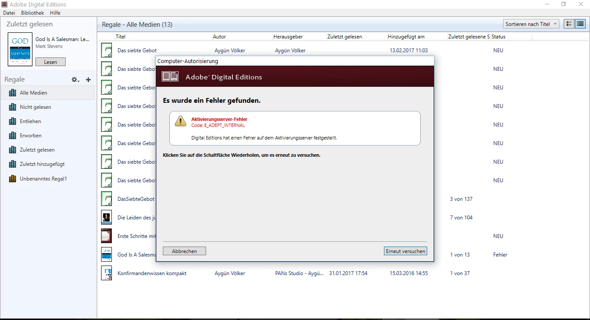The width and height of the screenshot is (590, 320).
Task: Click the error code E_ADEPT_INTERNAL text
Action: [218, 125]
